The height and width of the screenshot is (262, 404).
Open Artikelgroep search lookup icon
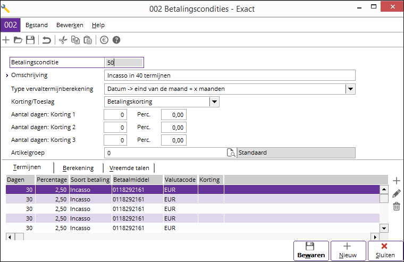pyautogui.click(x=231, y=153)
